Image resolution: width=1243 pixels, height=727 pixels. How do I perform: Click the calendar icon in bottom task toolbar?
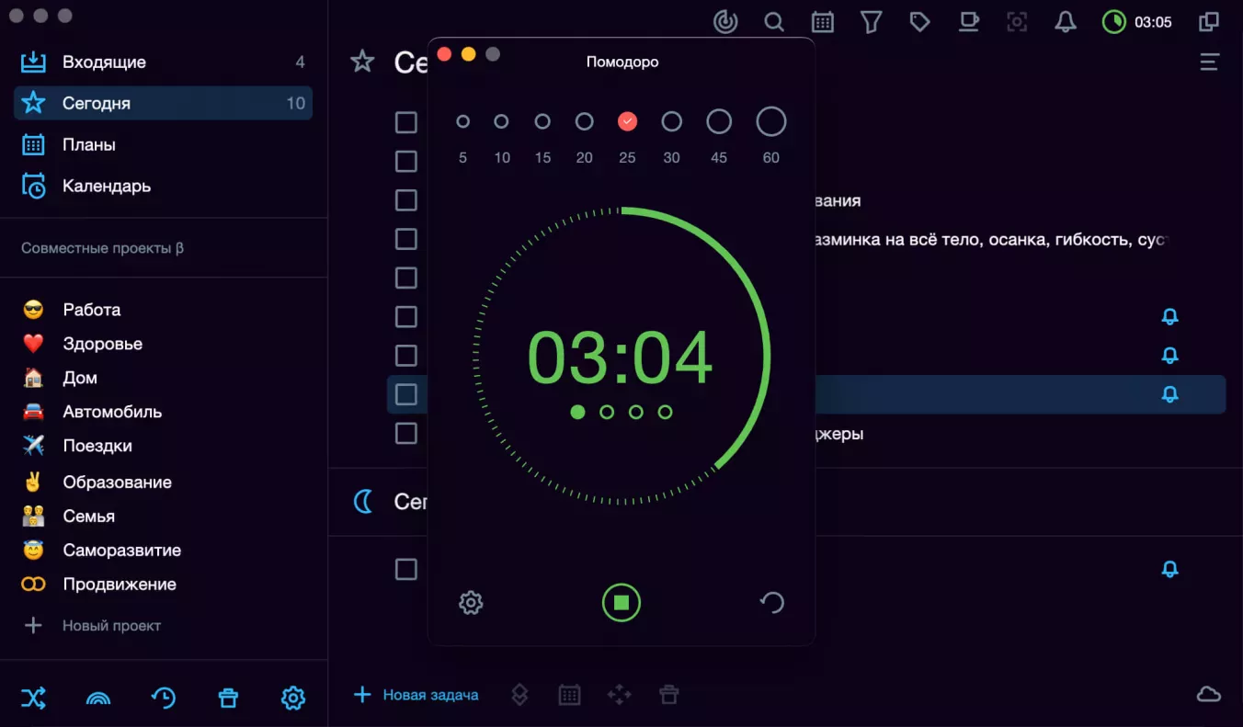570,695
